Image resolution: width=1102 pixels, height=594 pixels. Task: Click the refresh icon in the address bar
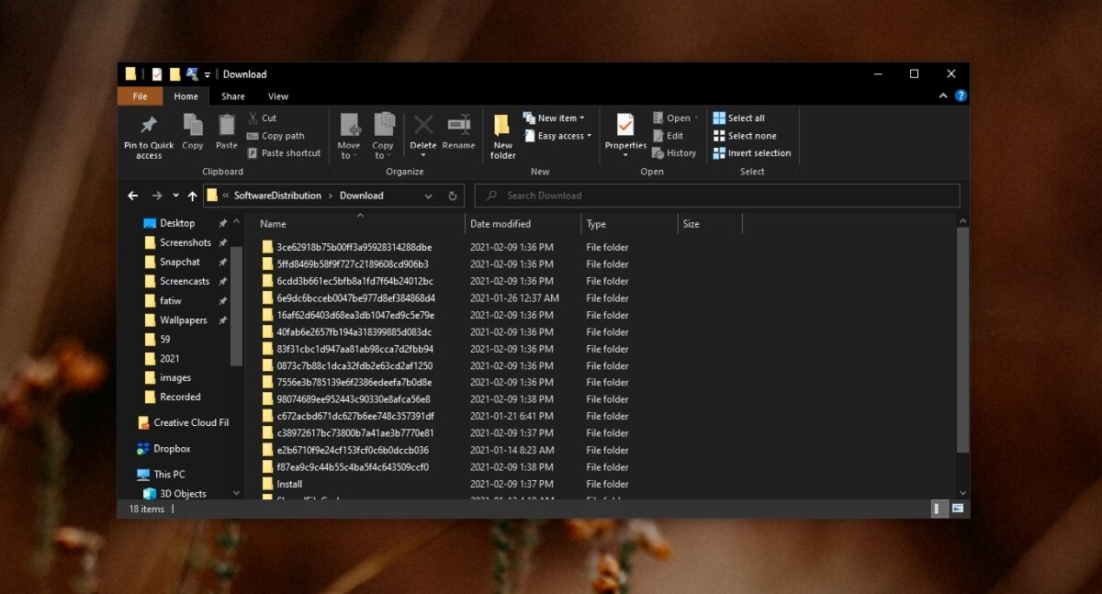[x=450, y=195]
